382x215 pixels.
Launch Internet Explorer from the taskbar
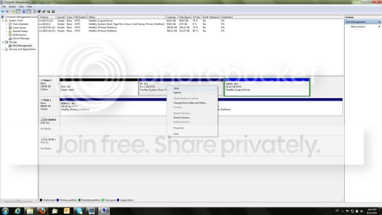pyautogui.click(x=18, y=211)
